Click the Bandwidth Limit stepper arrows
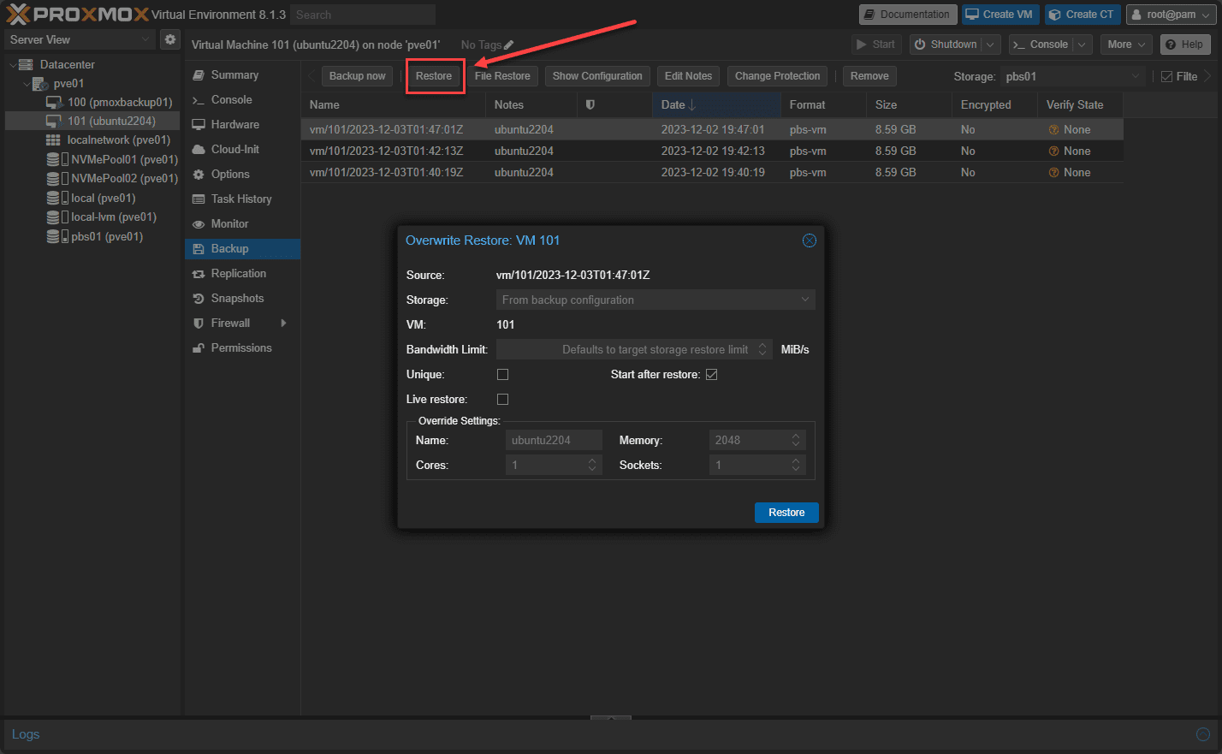1222x754 pixels. tap(762, 349)
